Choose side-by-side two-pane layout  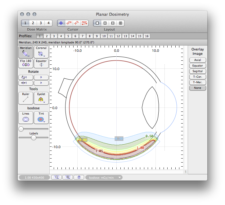(105, 23)
